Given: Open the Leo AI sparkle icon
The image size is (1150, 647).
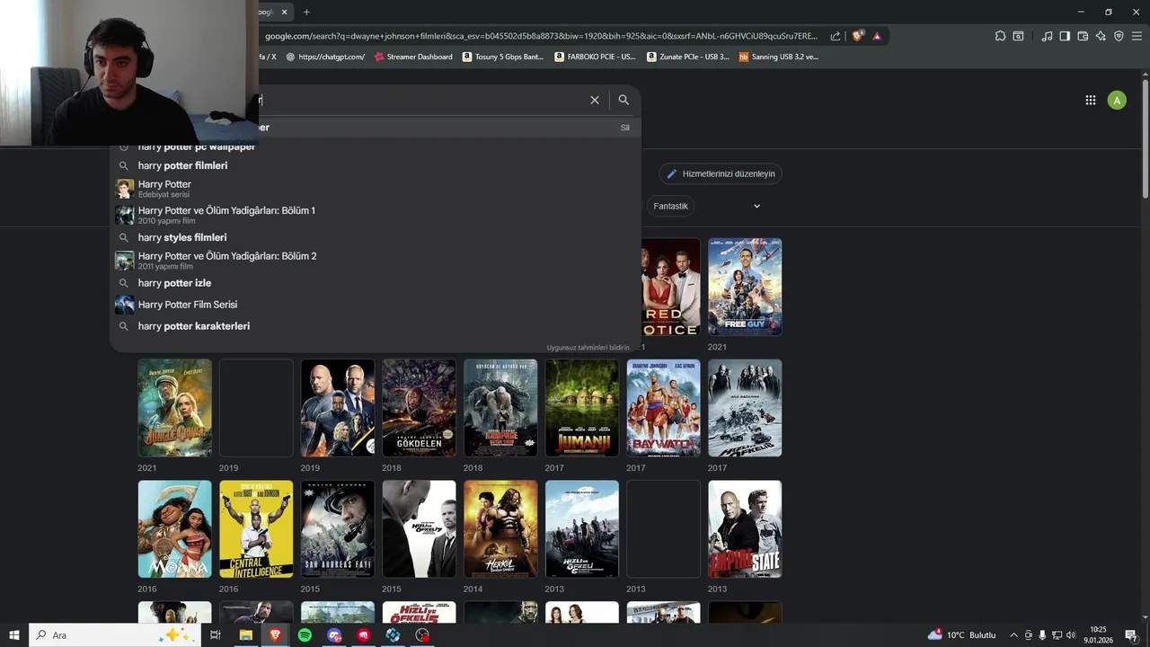Looking at the screenshot, I should click(1101, 36).
